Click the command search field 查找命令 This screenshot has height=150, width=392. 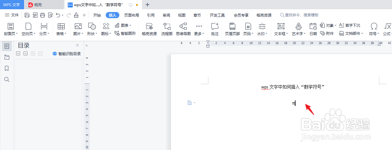[300, 15]
